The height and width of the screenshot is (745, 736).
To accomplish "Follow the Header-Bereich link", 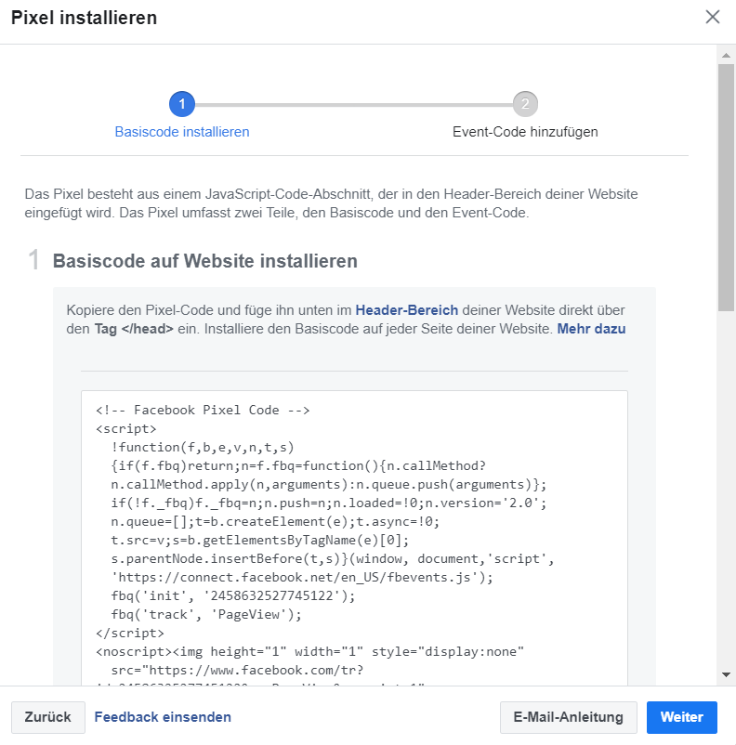I will click(x=406, y=309).
